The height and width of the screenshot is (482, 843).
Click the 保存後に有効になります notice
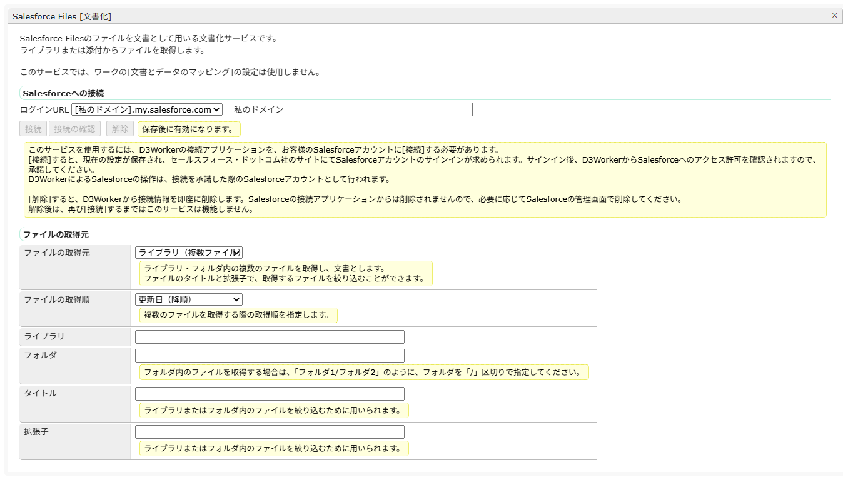click(189, 129)
